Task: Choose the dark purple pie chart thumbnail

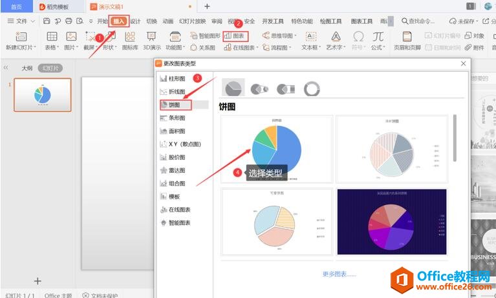Action: point(392,222)
